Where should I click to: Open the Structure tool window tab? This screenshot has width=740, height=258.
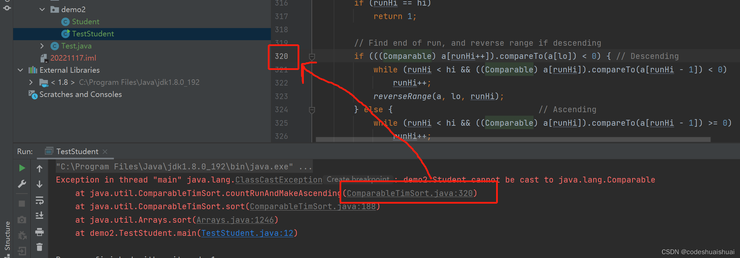coord(7,236)
